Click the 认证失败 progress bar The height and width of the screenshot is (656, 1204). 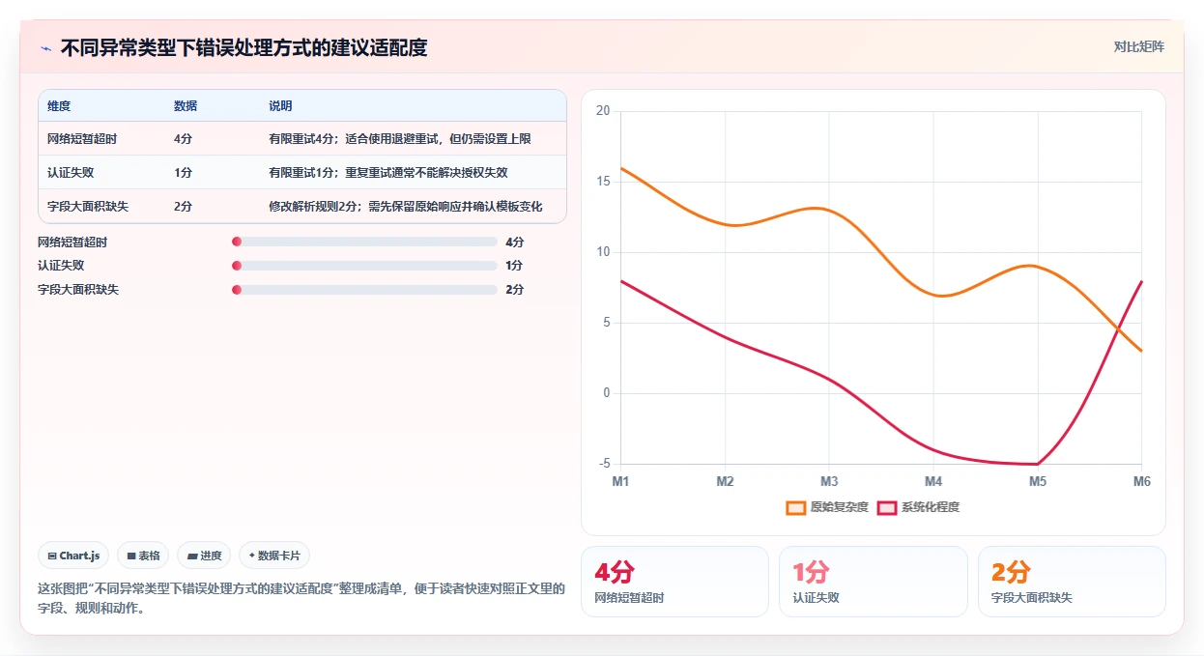coord(364,266)
